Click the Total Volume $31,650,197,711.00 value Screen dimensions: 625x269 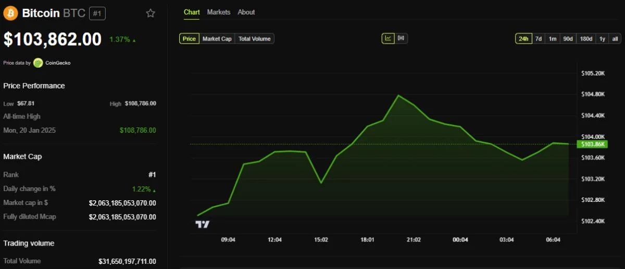127,261
